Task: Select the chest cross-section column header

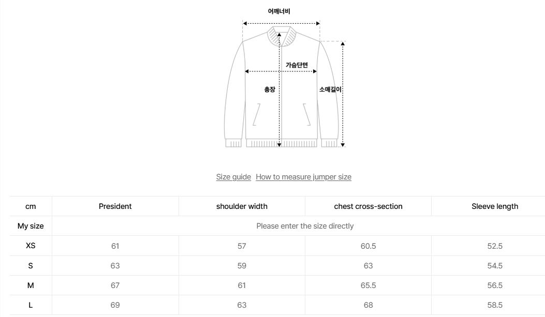Action: [x=368, y=206]
